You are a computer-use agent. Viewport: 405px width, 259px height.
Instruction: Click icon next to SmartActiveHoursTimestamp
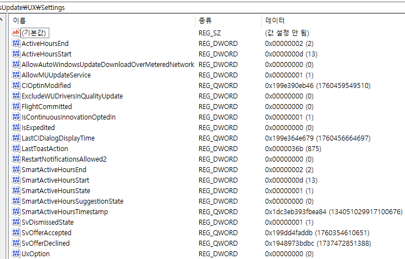pos(15,211)
